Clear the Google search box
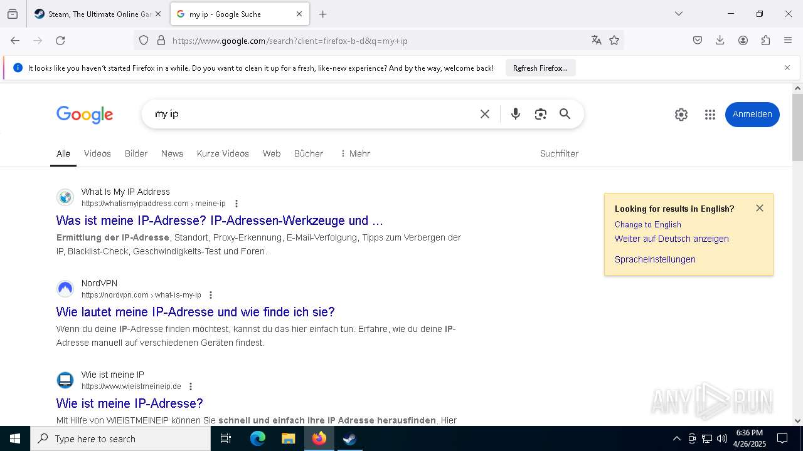Image resolution: width=803 pixels, height=451 pixels. [x=485, y=114]
